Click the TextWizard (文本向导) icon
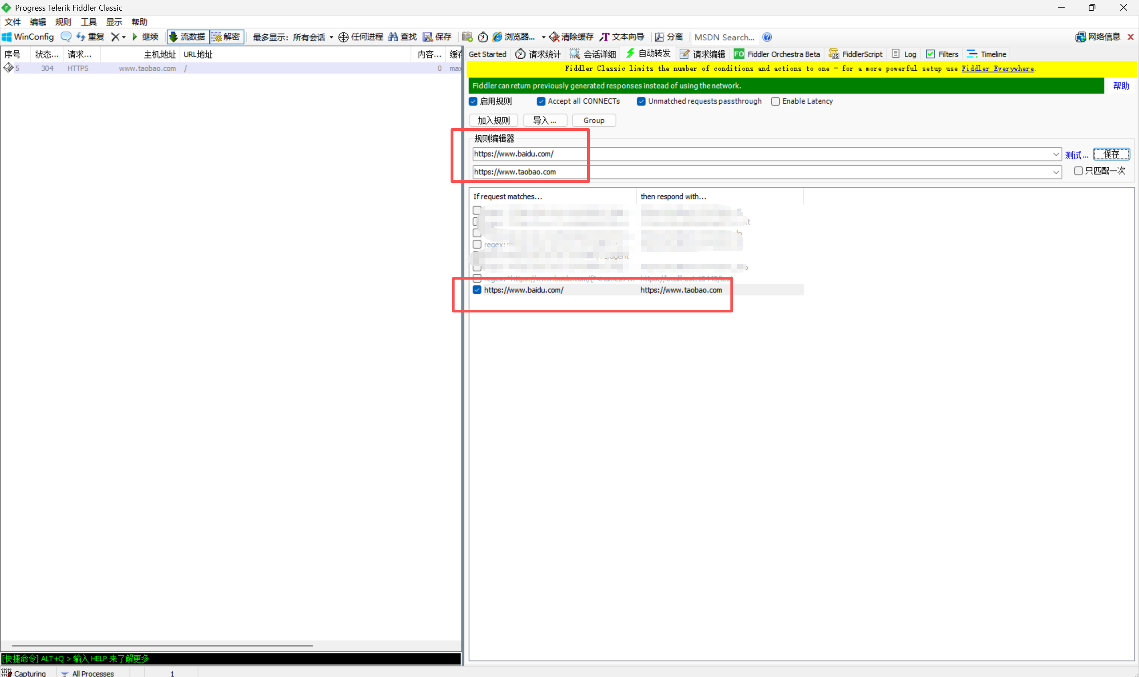 [x=604, y=37]
